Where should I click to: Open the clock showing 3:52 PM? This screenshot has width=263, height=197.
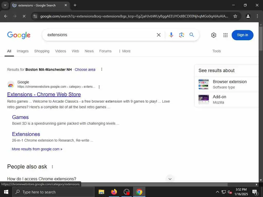pos(241,192)
